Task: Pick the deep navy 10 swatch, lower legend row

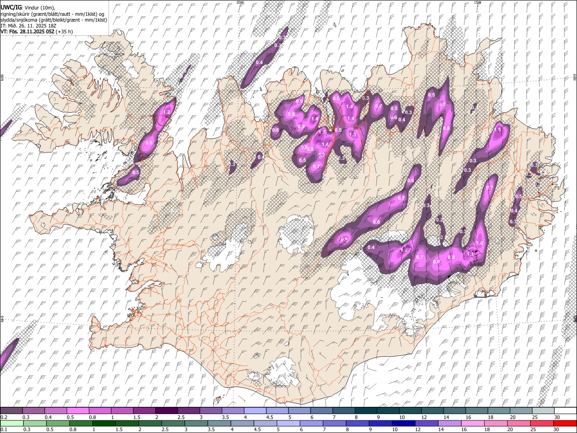Action: [403, 423]
